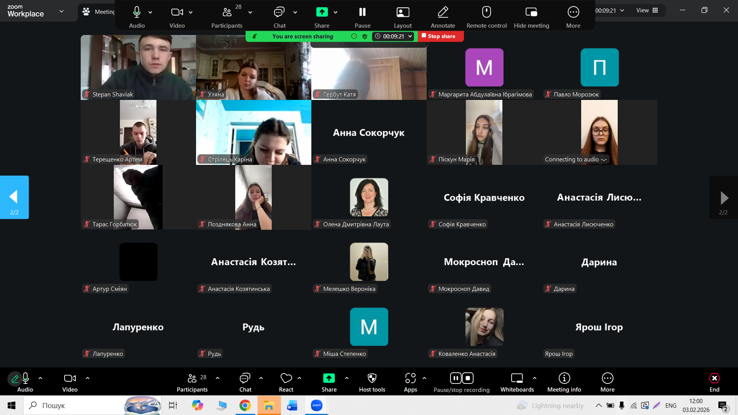Toggle camera Video in bottom toolbar
The image size is (738, 415).
tap(70, 378)
